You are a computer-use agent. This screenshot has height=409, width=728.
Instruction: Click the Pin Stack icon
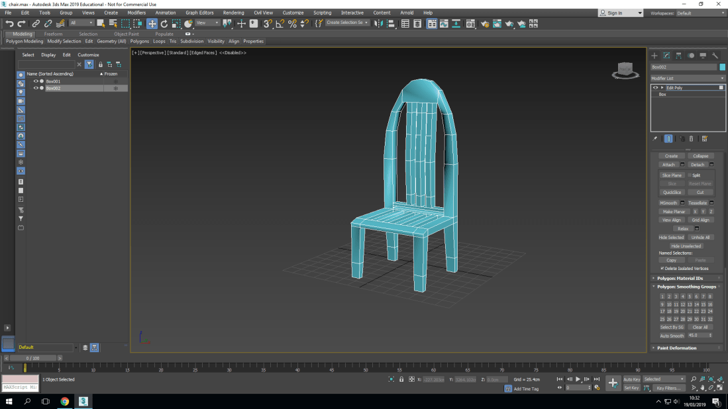point(655,139)
